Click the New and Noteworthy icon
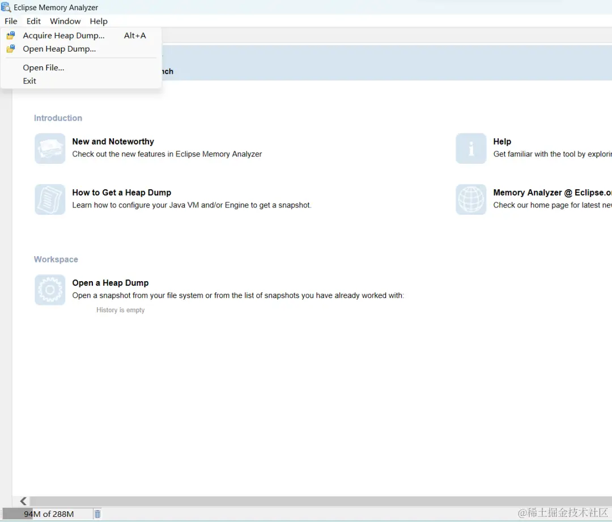 (50, 148)
